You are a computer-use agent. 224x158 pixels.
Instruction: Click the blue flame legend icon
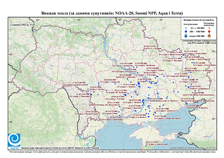click(x=186, y=36)
